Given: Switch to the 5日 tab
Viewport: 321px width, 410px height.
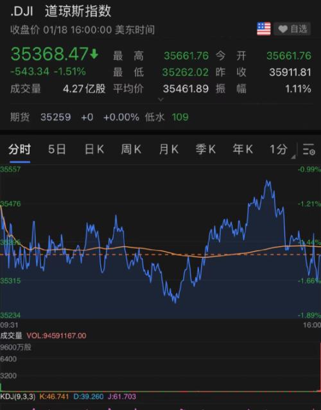Looking at the screenshot, I should click(x=57, y=149).
